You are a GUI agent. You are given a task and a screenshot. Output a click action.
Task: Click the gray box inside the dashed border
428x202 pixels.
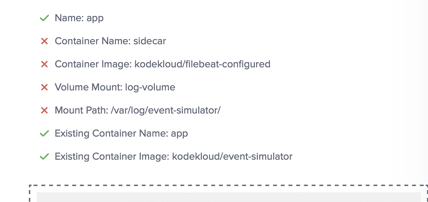pyautogui.click(x=228, y=197)
